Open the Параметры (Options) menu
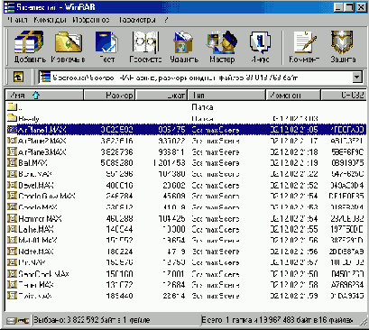369x330 pixels. coord(137,20)
